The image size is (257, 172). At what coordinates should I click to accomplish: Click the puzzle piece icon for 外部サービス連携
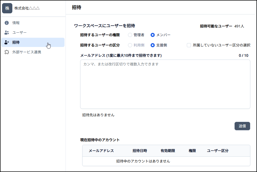pyautogui.click(x=7, y=52)
